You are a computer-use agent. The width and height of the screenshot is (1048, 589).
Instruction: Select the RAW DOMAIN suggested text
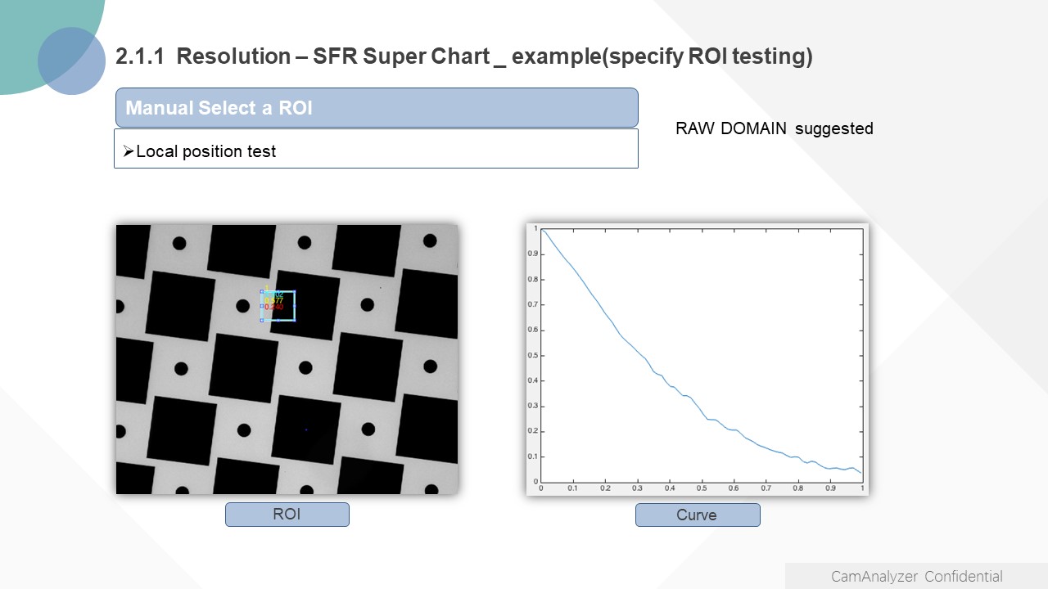click(774, 128)
